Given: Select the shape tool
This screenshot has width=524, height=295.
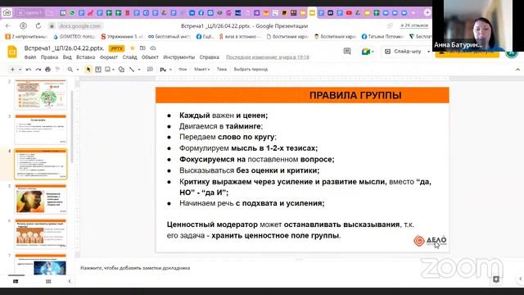Looking at the screenshot, I should [x=121, y=70].
